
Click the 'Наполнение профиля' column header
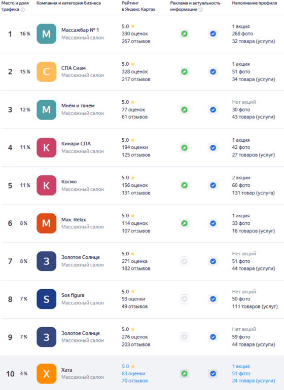click(x=255, y=3)
